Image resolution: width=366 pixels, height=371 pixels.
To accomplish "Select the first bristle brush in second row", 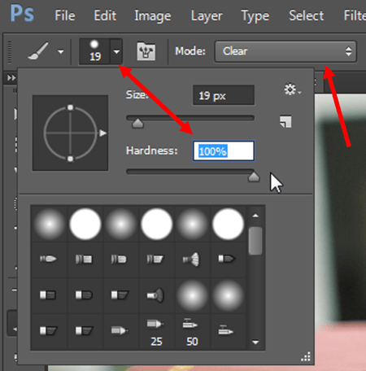I will pos(49,259).
